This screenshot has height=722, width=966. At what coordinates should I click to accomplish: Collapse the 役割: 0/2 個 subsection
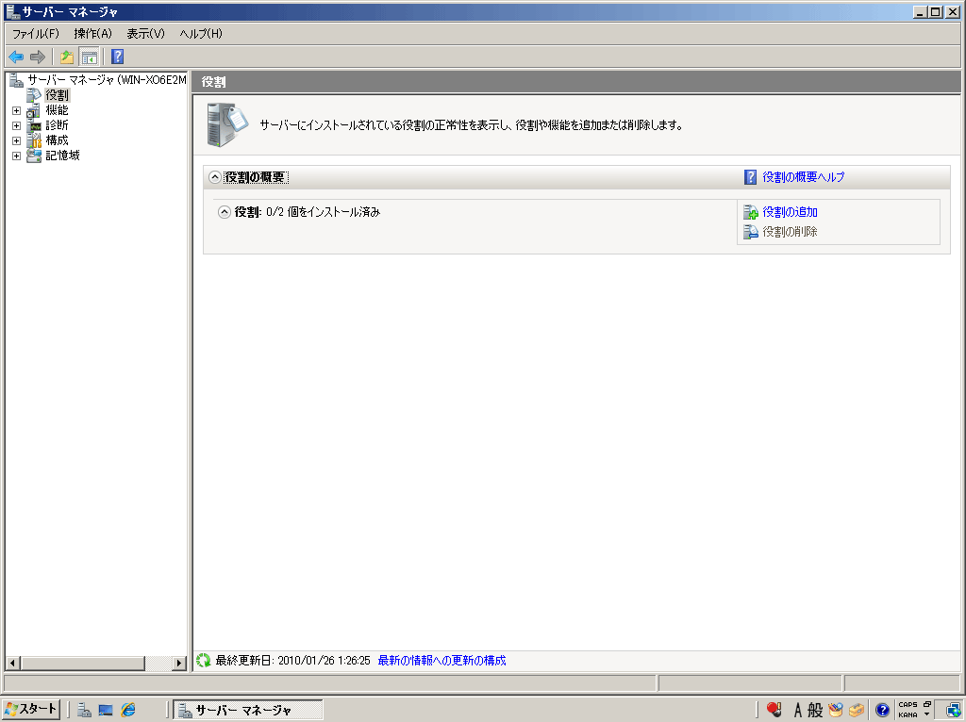225,212
